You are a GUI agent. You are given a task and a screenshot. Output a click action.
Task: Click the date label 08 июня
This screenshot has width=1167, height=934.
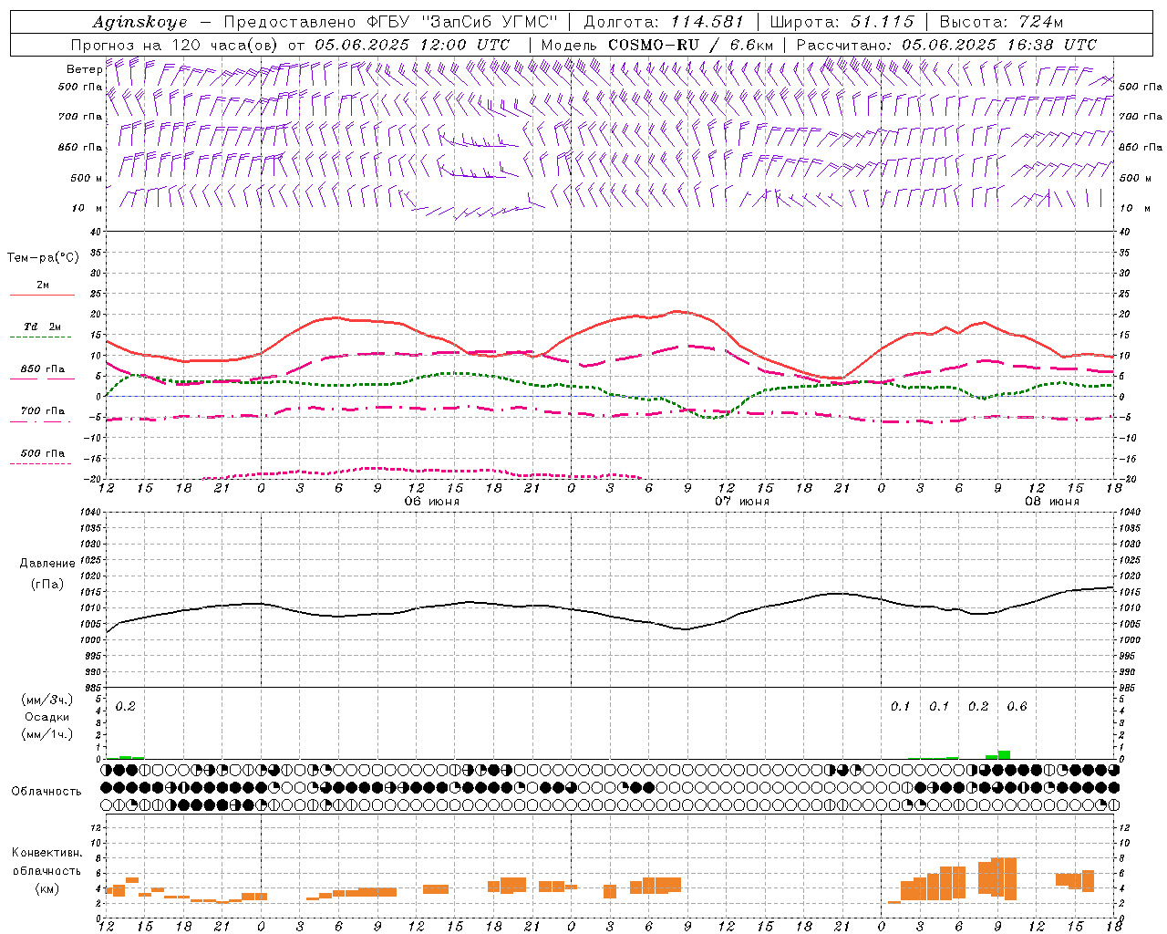click(x=1051, y=502)
